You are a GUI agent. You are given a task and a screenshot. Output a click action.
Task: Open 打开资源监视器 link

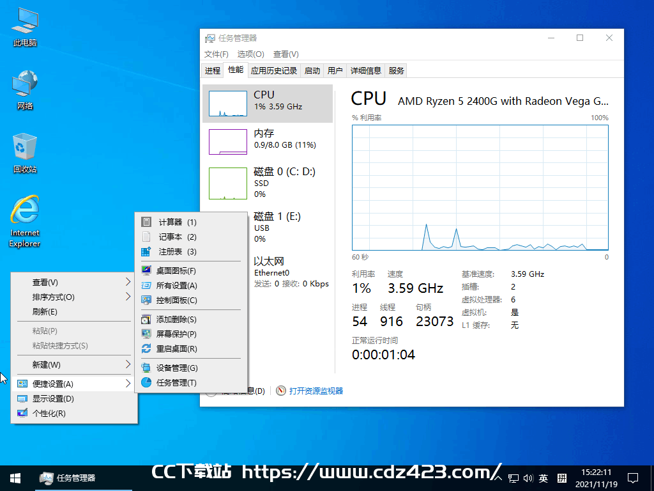tap(316, 391)
